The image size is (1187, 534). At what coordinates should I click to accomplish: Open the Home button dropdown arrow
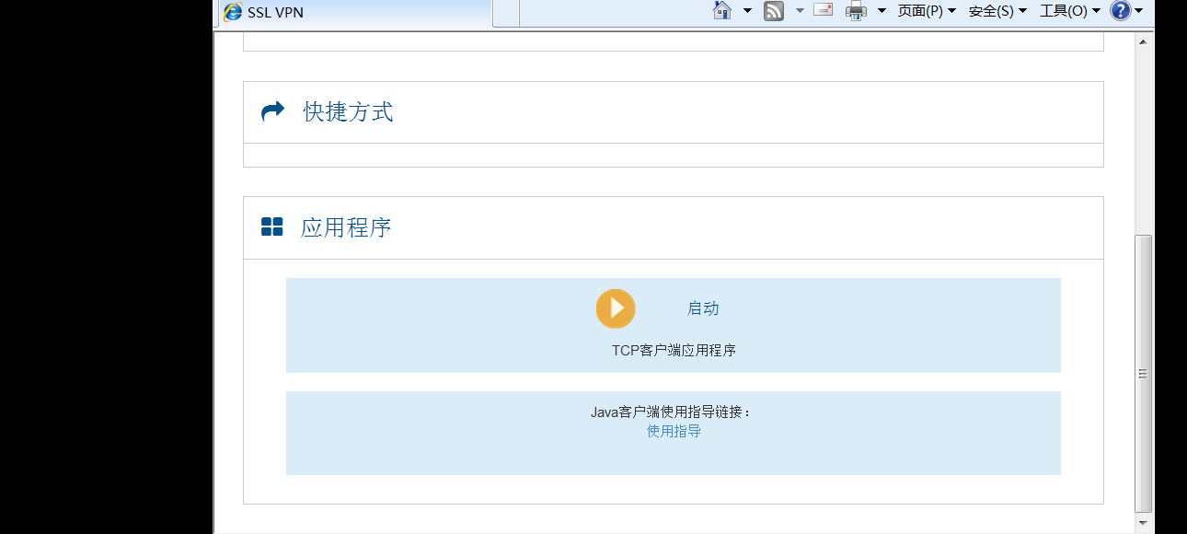coord(747,11)
